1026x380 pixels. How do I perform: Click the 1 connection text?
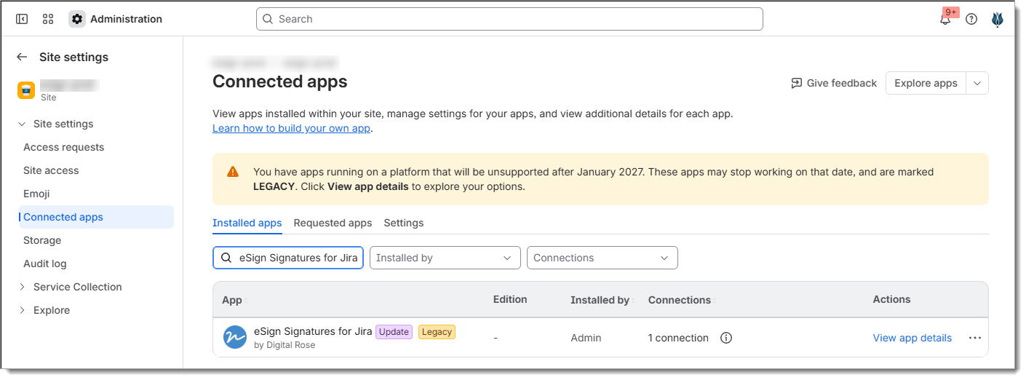coord(678,338)
